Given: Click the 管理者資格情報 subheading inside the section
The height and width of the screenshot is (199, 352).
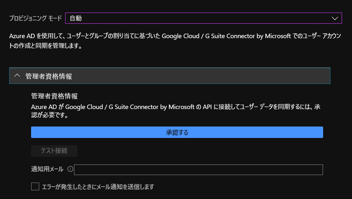Looking at the screenshot, I should [x=54, y=96].
